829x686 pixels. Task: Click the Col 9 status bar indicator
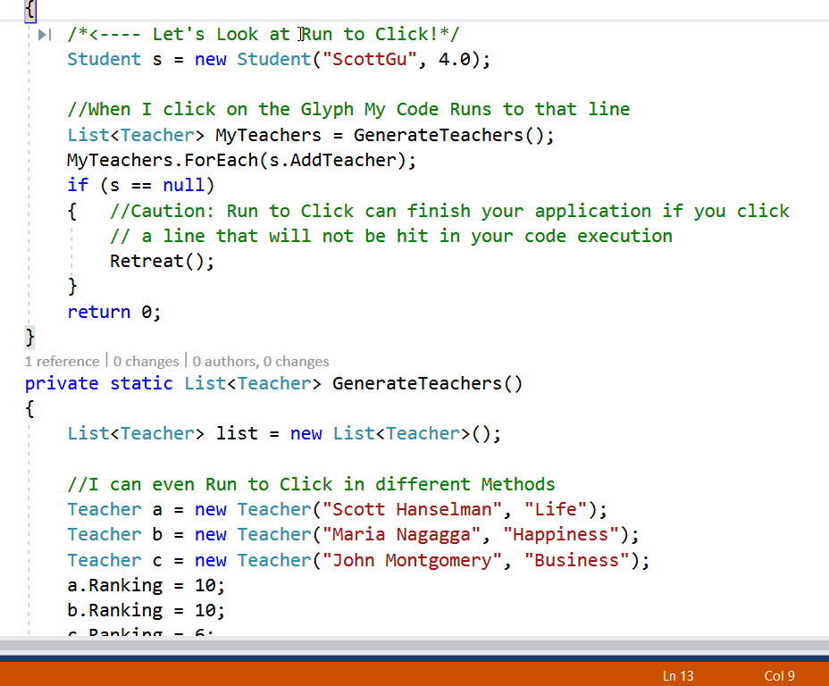point(779,676)
